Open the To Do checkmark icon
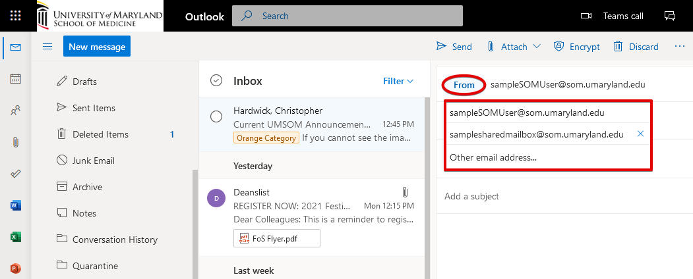The image size is (693, 279). (16, 174)
